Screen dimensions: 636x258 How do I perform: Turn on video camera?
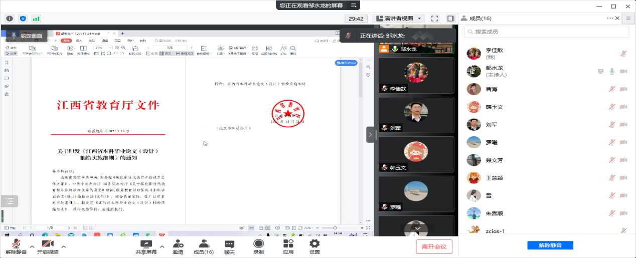click(48, 243)
